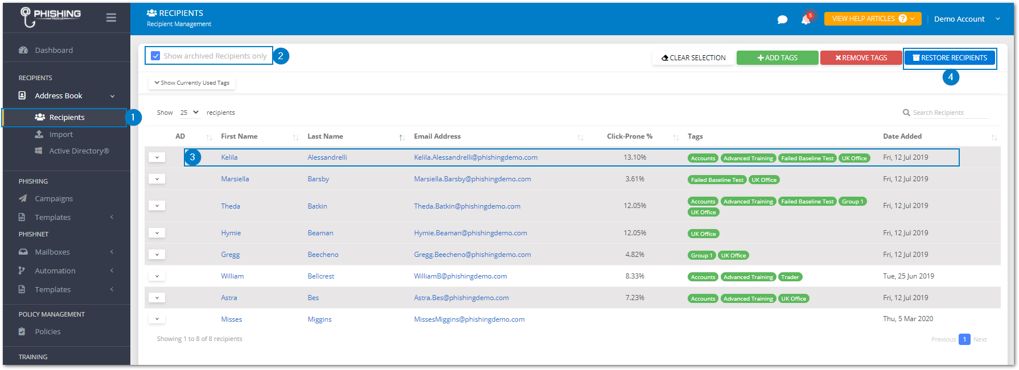Click the help question mark icon
1019x370 pixels.
(x=903, y=19)
